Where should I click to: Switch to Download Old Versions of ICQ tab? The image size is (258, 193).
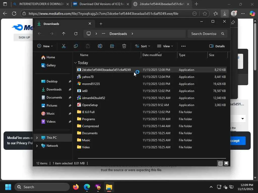101,4
